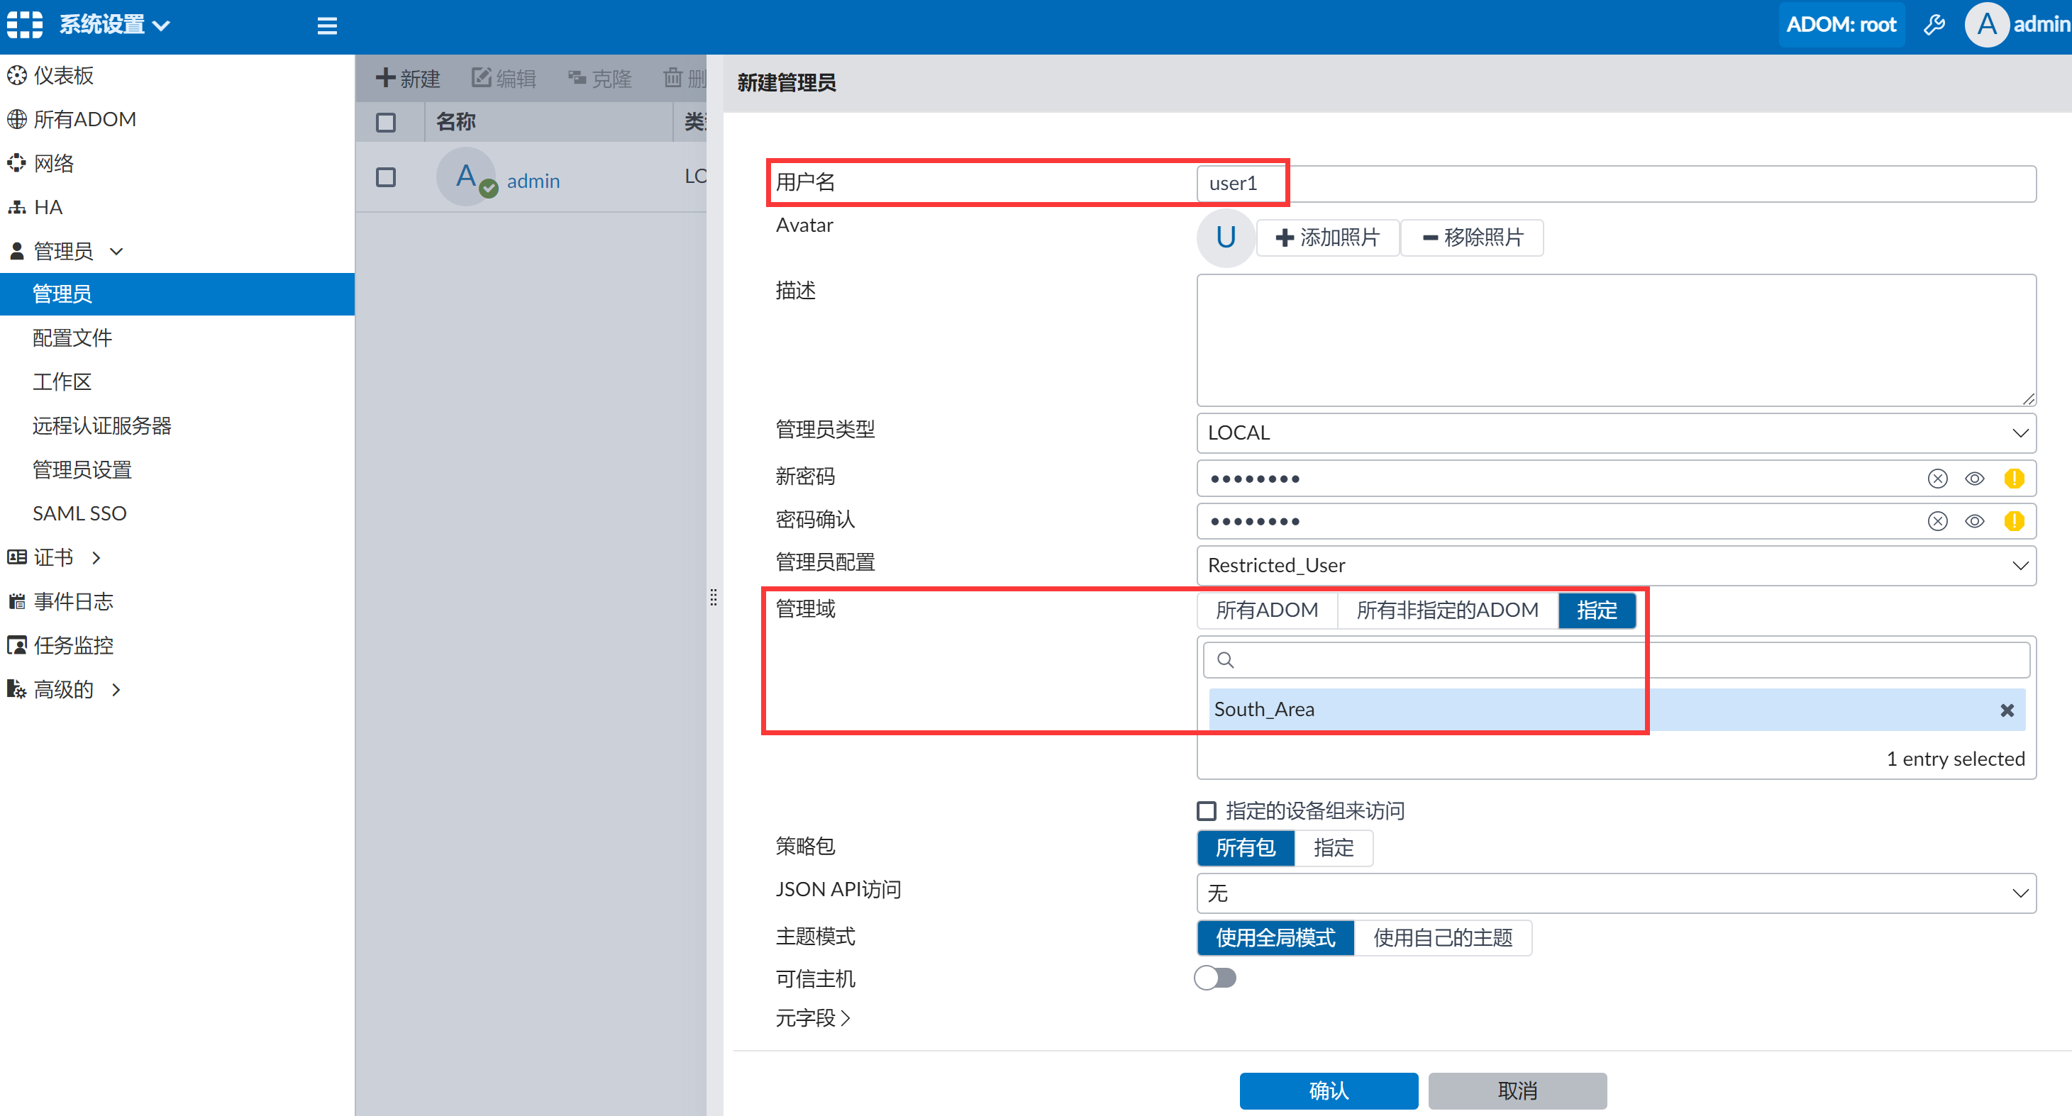This screenshot has width=2072, height=1116.
Task: Click warning icon beside password confirm field
Action: pos(2013,521)
